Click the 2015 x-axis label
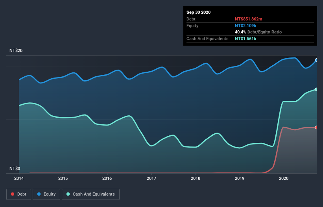Screen dimensions: 323x207 click(63, 178)
